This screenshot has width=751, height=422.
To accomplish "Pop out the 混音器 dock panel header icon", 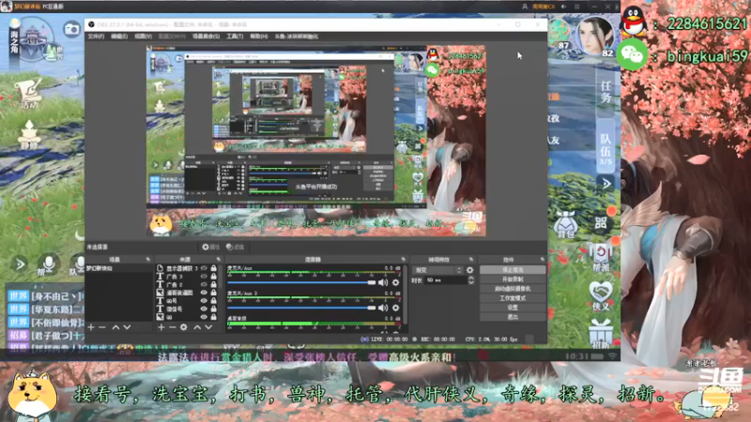I will [404, 260].
